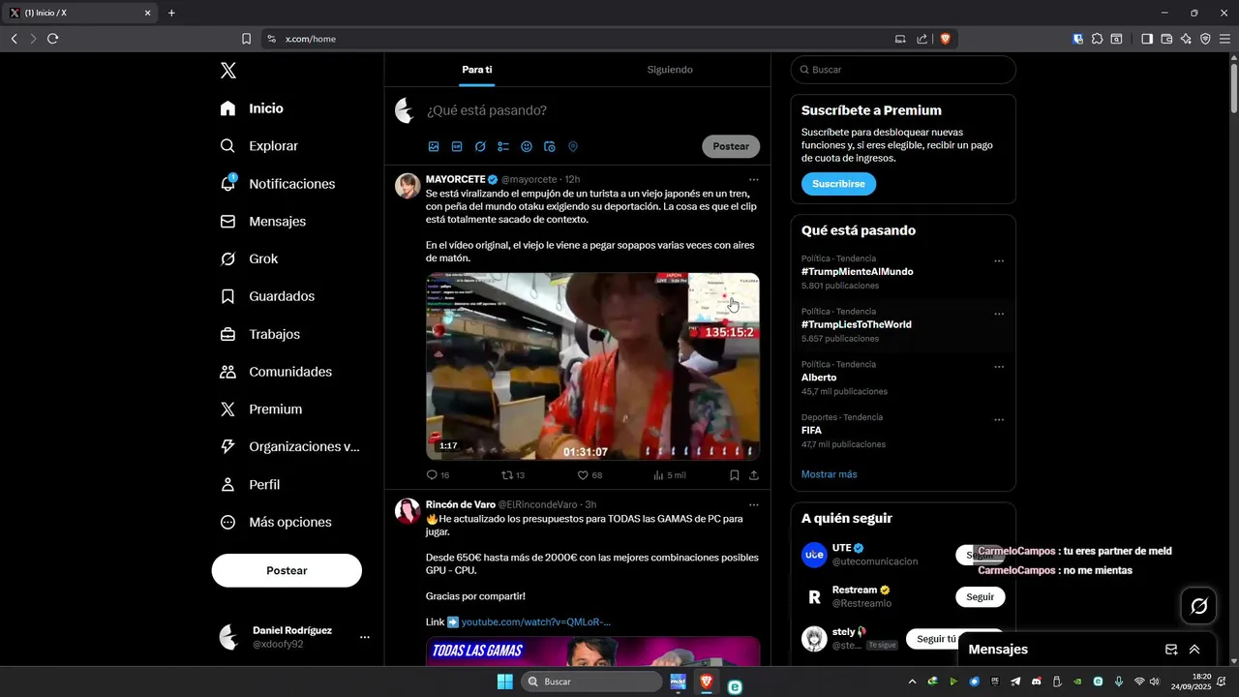Toggle the browser sidebar panel
Viewport: 1239px width, 697px height.
[x=1147, y=39]
